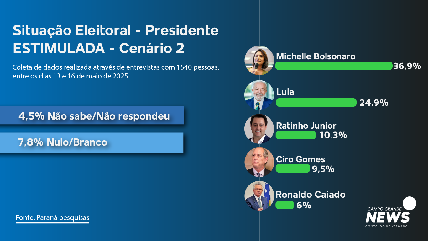Select the Ronaldo Caiado portrait
The image size is (428, 241).
(x=259, y=196)
